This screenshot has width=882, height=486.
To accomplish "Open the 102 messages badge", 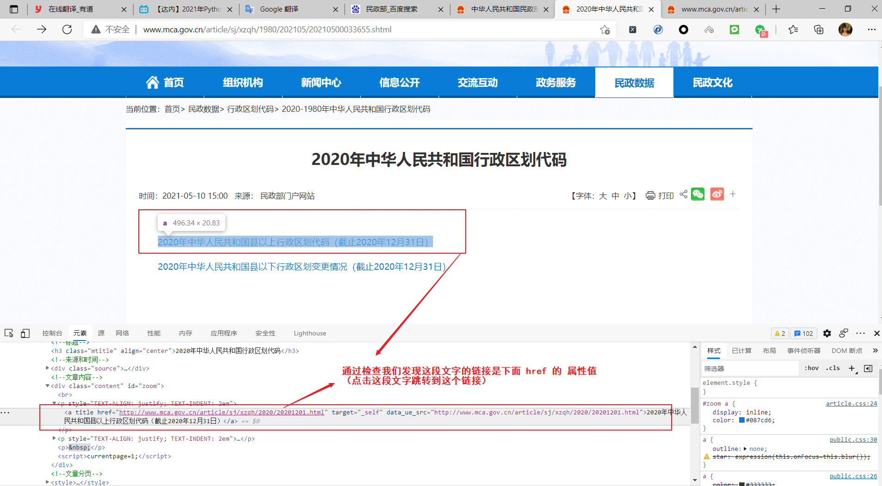I will [804, 333].
